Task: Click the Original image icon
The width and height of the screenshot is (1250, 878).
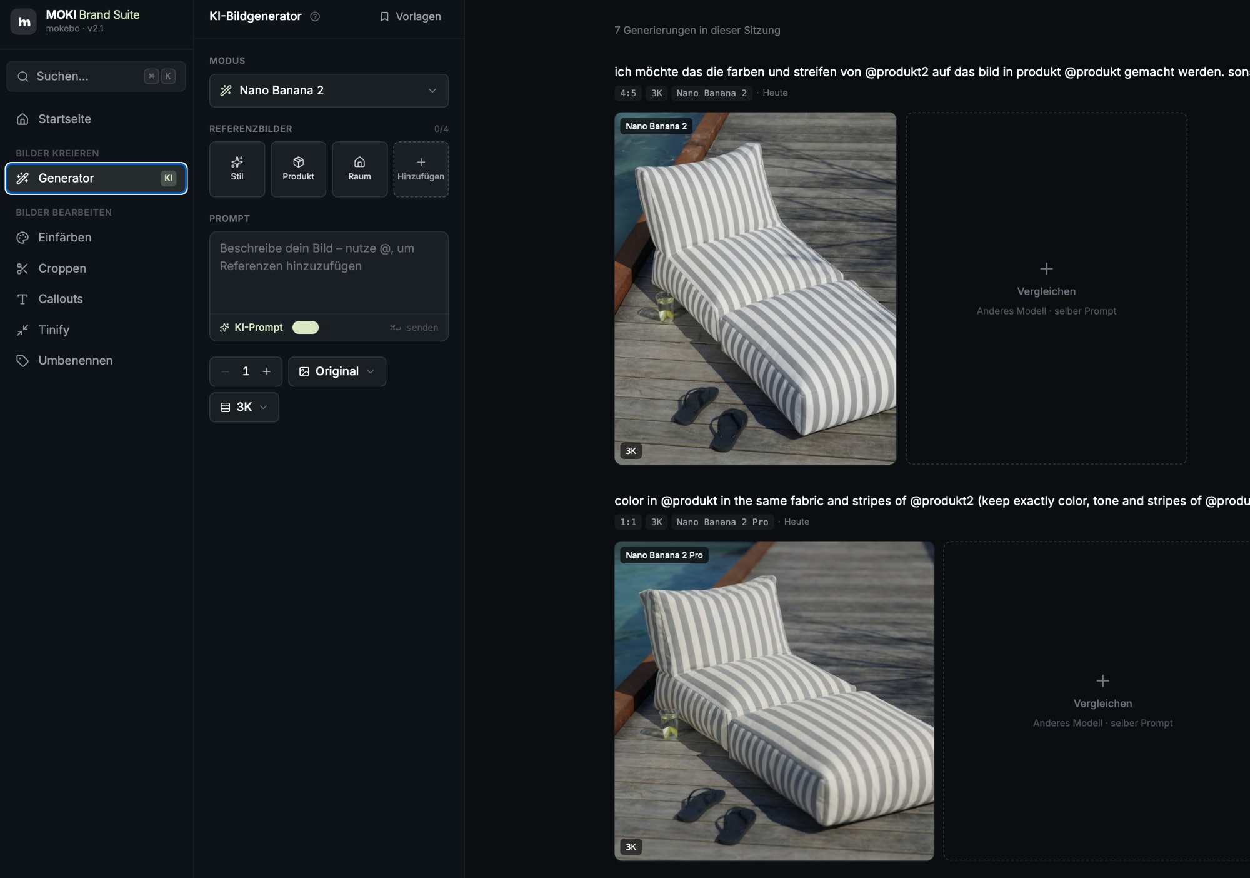Action: pyautogui.click(x=304, y=371)
